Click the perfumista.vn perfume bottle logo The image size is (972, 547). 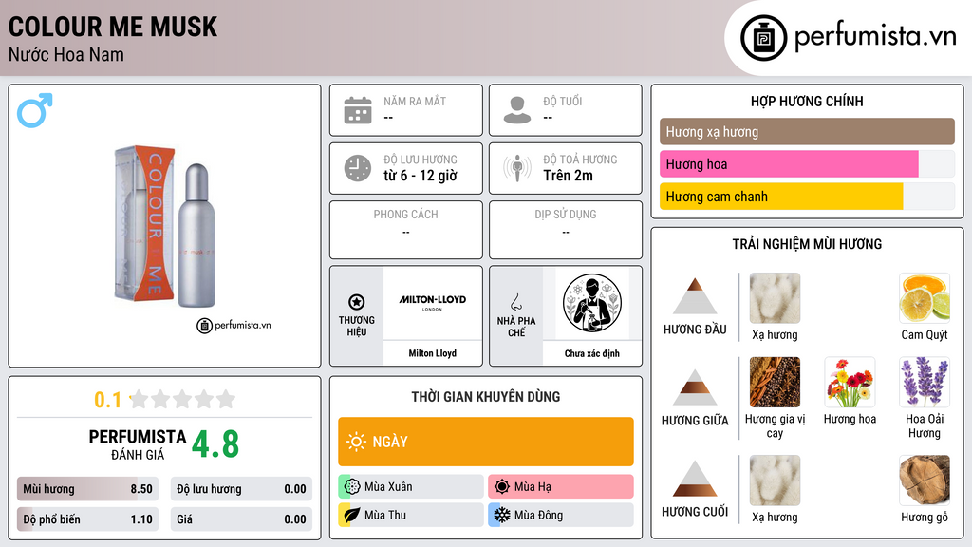point(763,38)
